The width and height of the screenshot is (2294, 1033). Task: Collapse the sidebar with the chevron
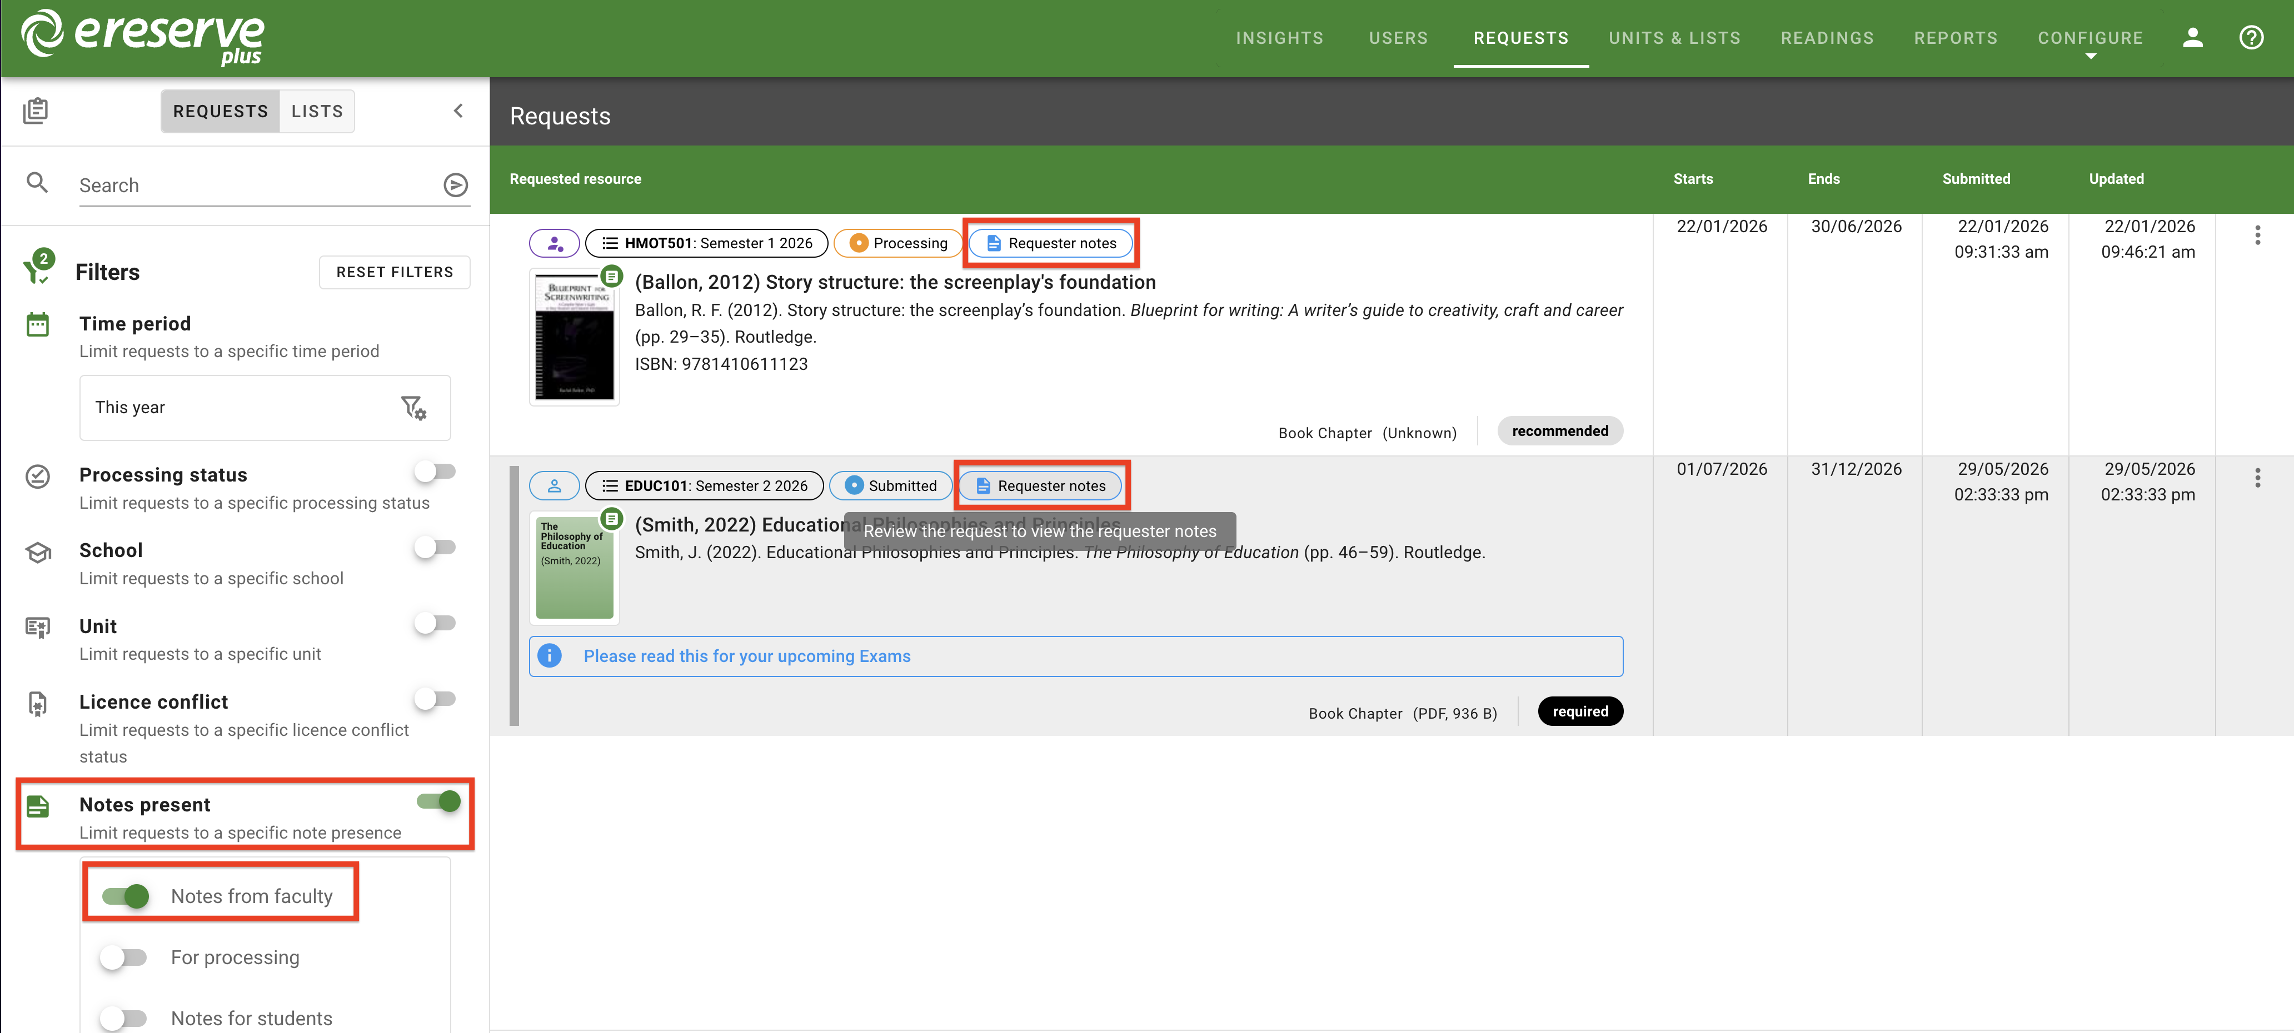[x=458, y=111]
